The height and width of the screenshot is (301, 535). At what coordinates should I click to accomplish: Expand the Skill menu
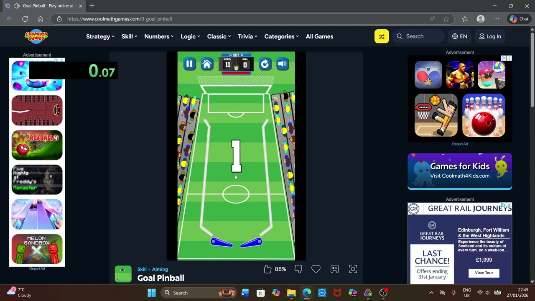pos(130,36)
